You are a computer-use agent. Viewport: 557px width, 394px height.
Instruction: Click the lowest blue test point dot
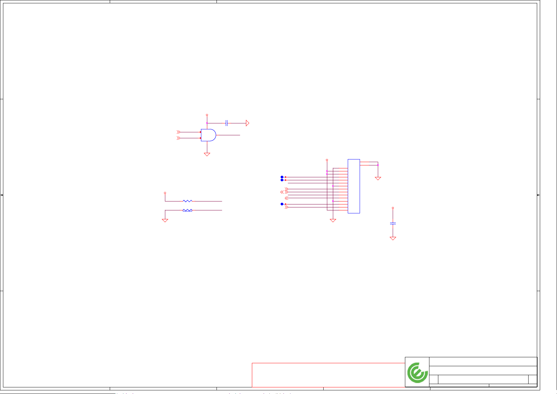(x=282, y=204)
